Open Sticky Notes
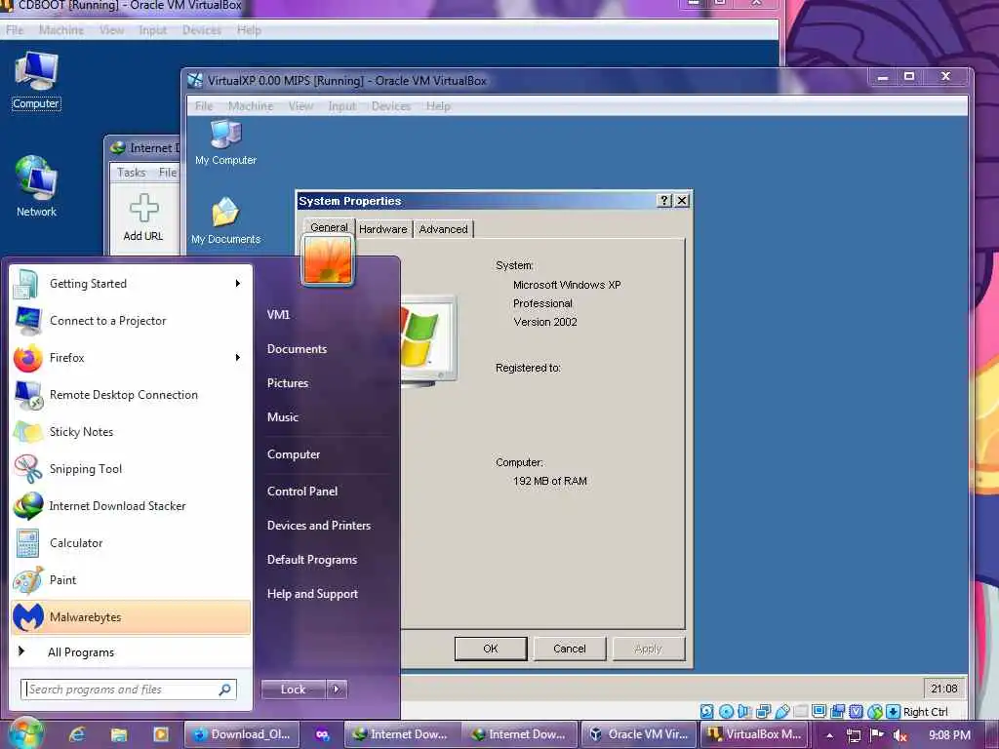This screenshot has width=999, height=749. (131, 432)
